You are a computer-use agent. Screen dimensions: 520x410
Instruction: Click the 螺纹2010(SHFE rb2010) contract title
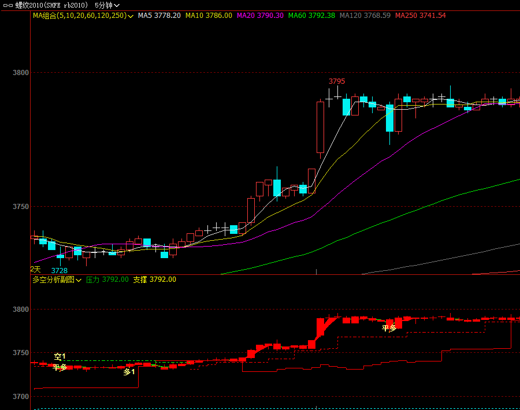click(x=52, y=5)
